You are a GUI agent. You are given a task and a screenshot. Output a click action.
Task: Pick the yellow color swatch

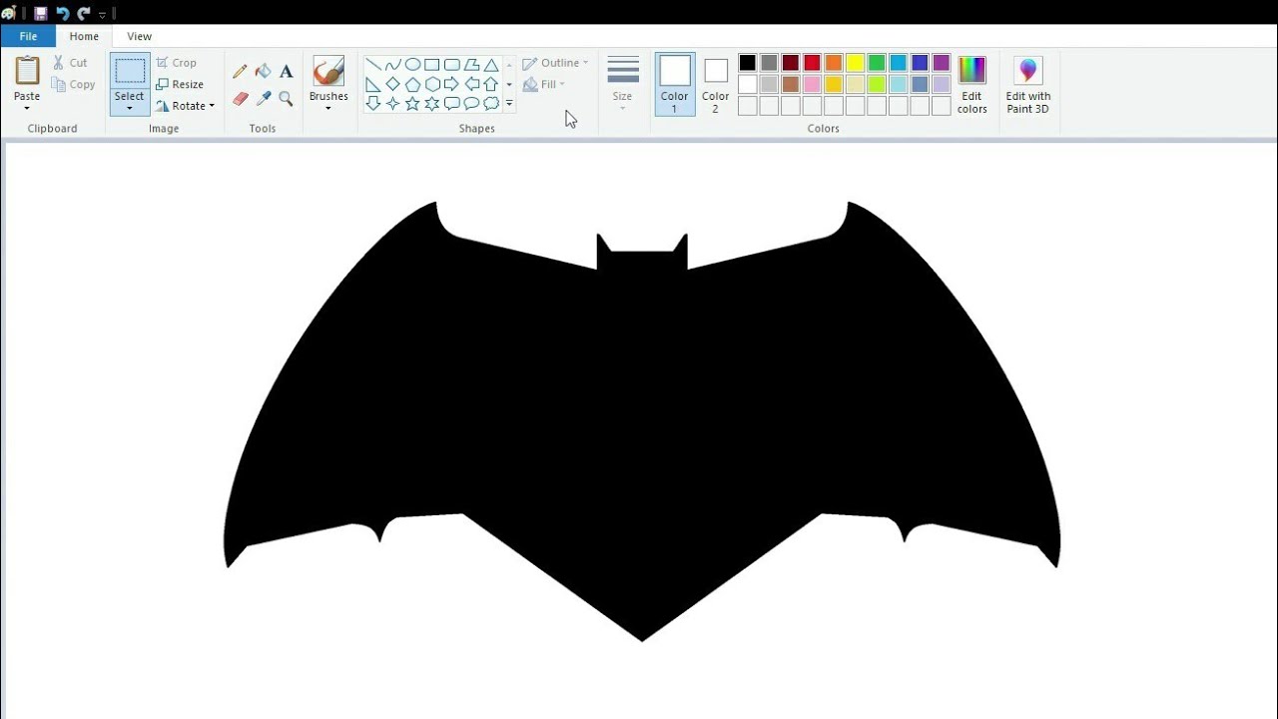[x=856, y=63]
